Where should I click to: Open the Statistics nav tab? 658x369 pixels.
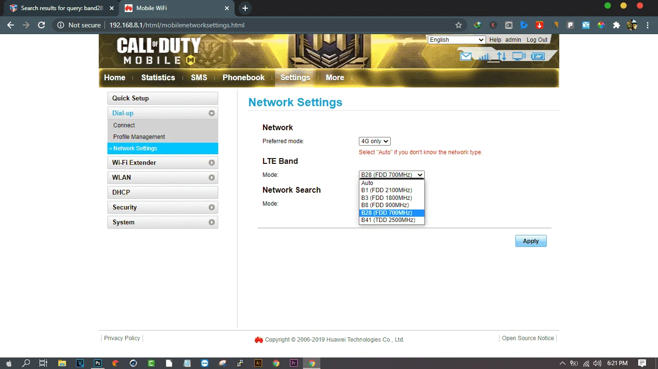[x=158, y=77]
